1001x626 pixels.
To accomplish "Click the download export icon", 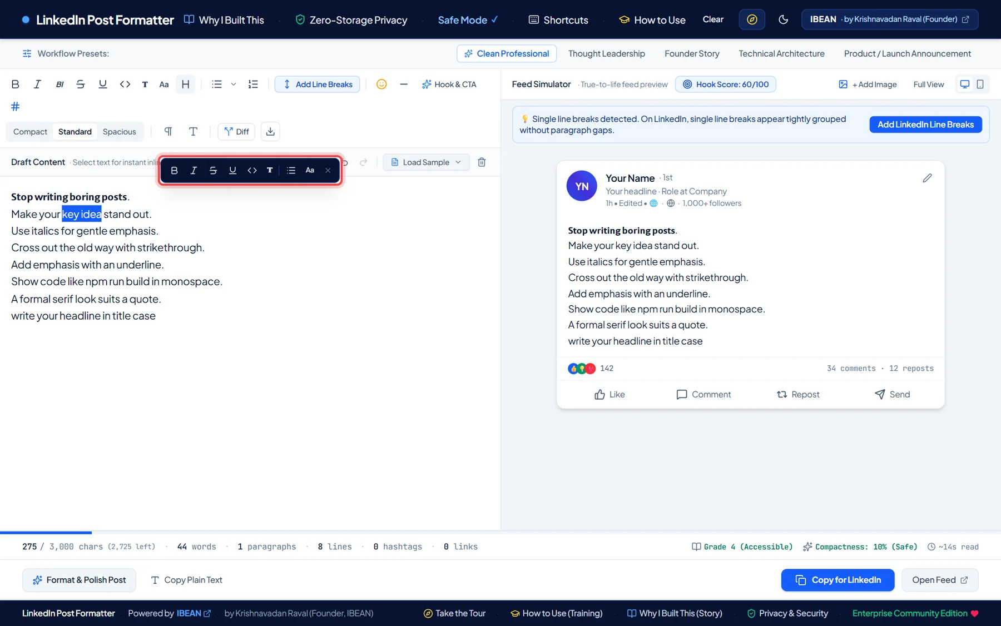I will click(x=270, y=132).
